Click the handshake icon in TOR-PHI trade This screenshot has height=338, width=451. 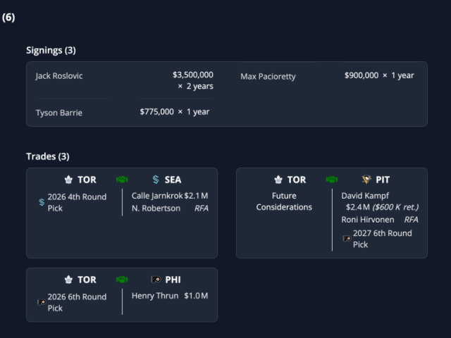(x=122, y=280)
